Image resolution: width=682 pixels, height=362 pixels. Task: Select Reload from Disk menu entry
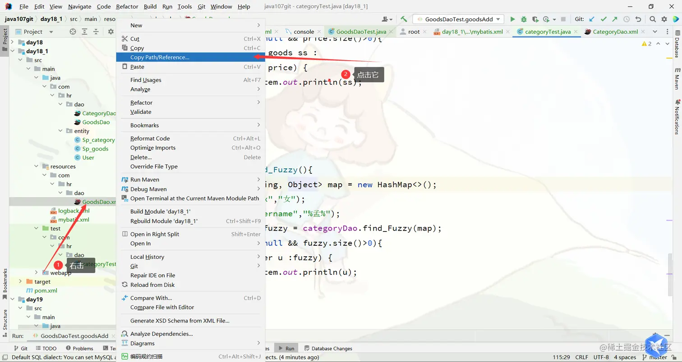(x=190, y=285)
